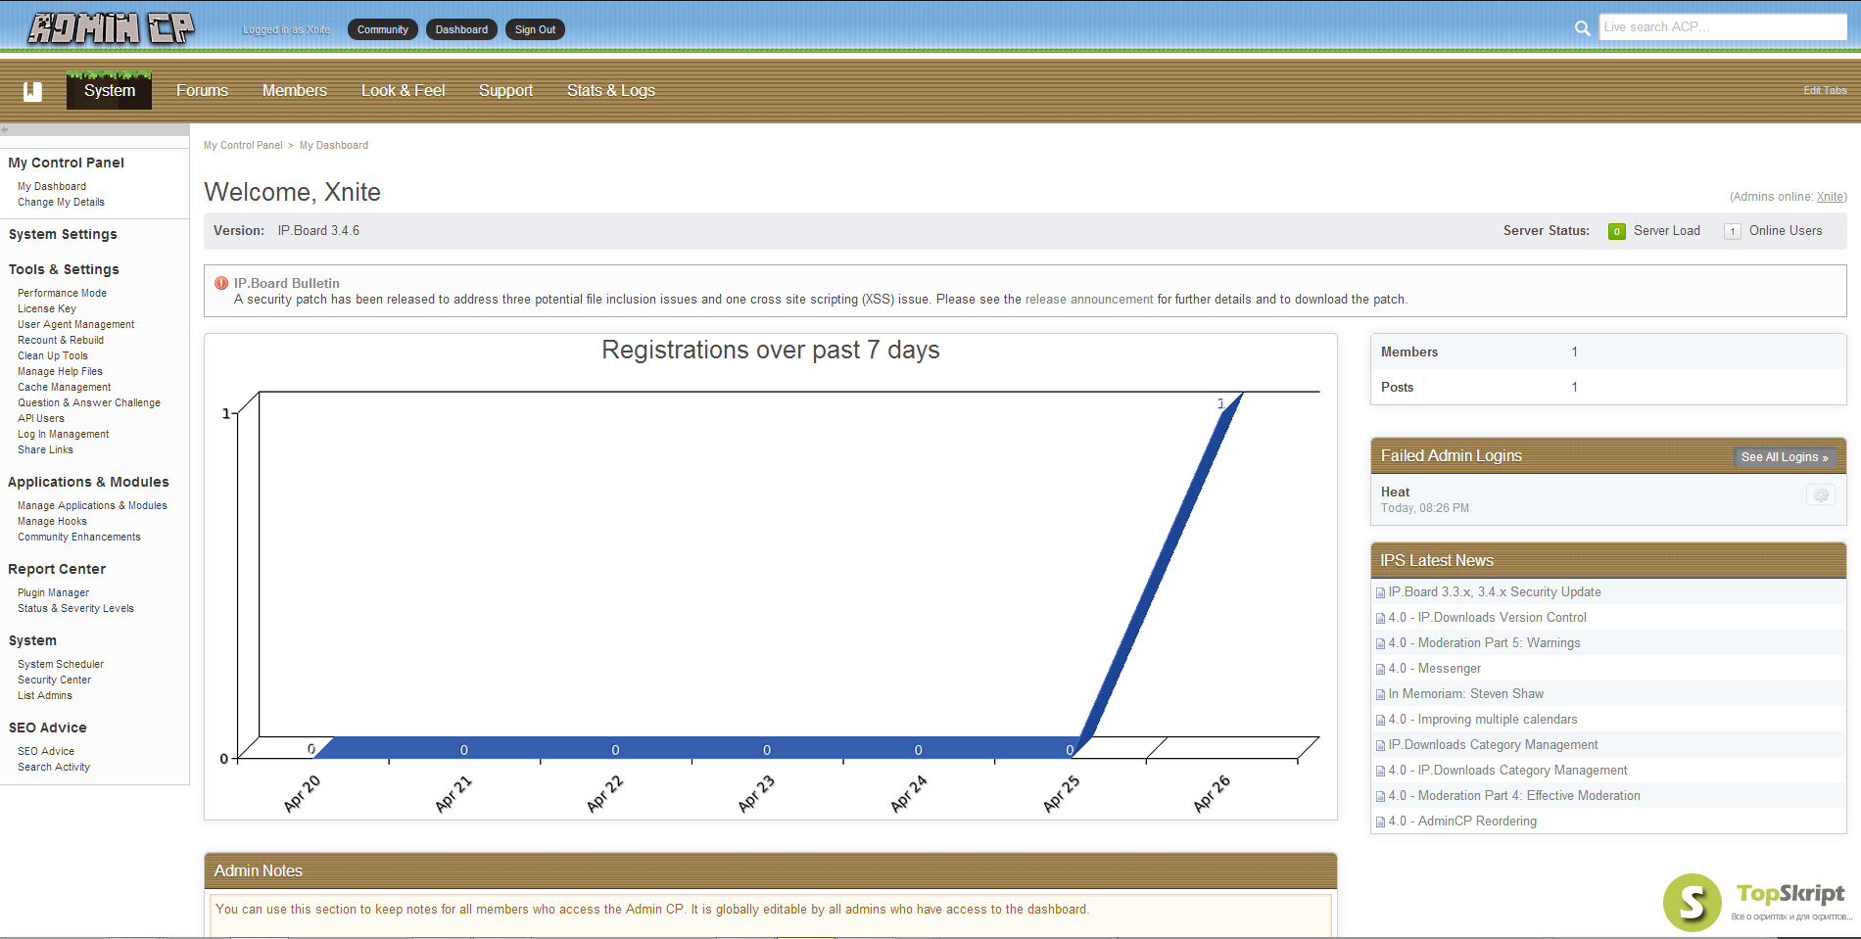Click See All Logins button
This screenshot has width=1861, height=939.
click(x=1785, y=457)
